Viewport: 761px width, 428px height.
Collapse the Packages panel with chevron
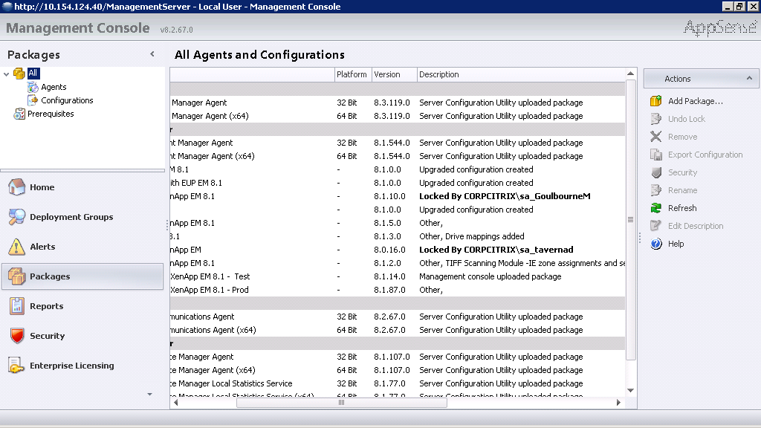tap(152, 54)
